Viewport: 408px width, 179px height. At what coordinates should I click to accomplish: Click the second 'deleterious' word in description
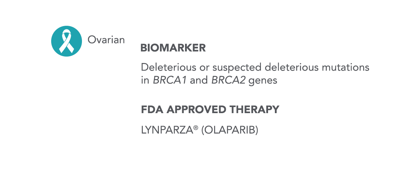pyautogui.click(x=292, y=67)
